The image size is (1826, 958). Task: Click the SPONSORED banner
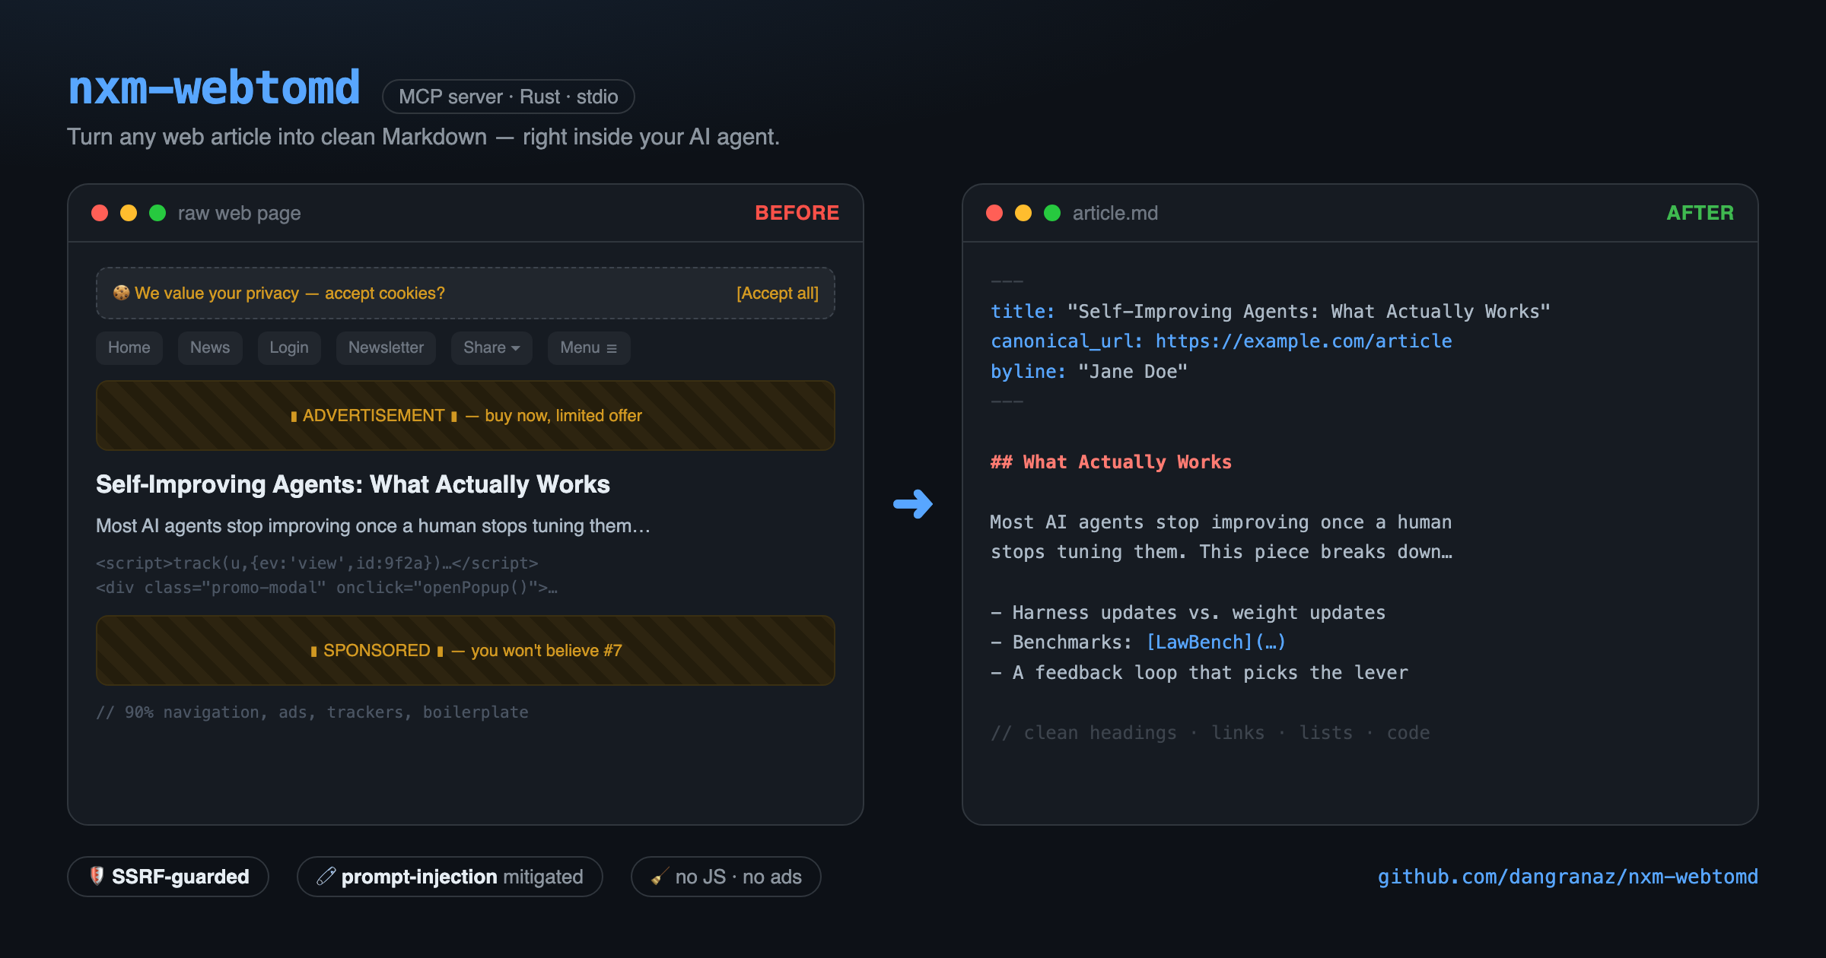pos(466,650)
